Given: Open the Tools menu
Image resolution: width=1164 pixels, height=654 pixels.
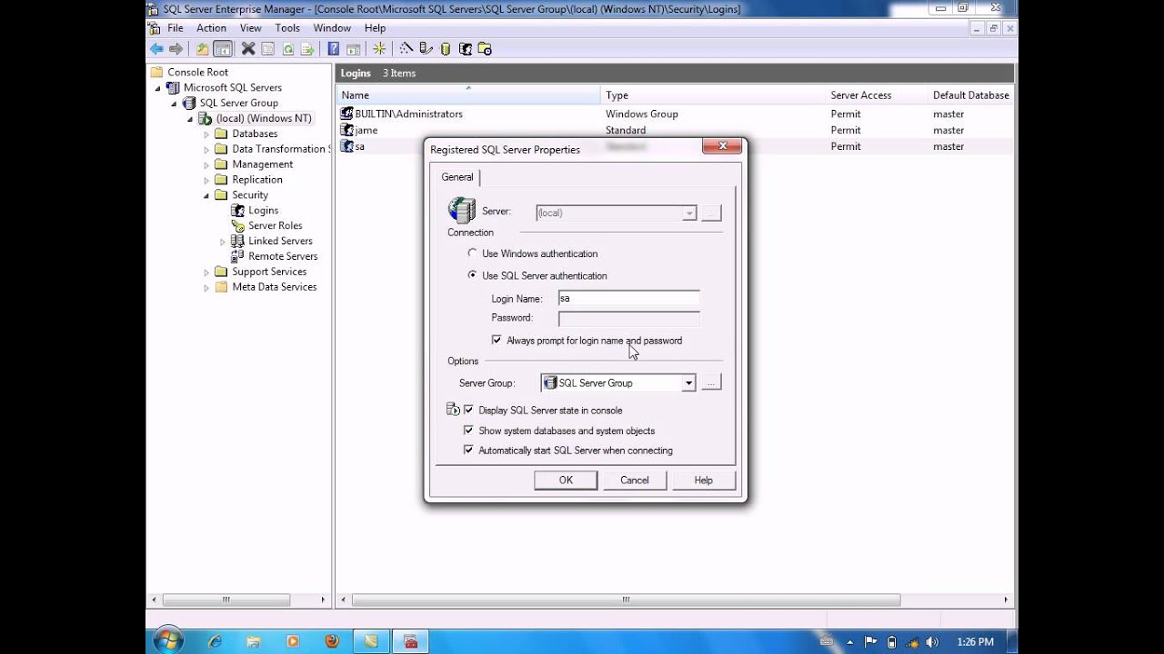Looking at the screenshot, I should pos(287,28).
